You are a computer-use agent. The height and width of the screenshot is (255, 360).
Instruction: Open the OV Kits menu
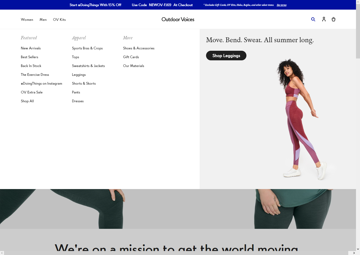tap(59, 20)
